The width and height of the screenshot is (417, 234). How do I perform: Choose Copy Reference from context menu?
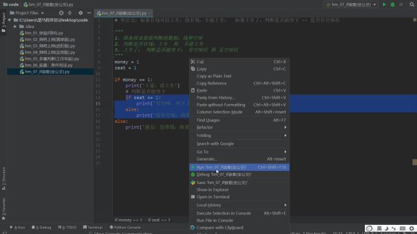(239, 83)
